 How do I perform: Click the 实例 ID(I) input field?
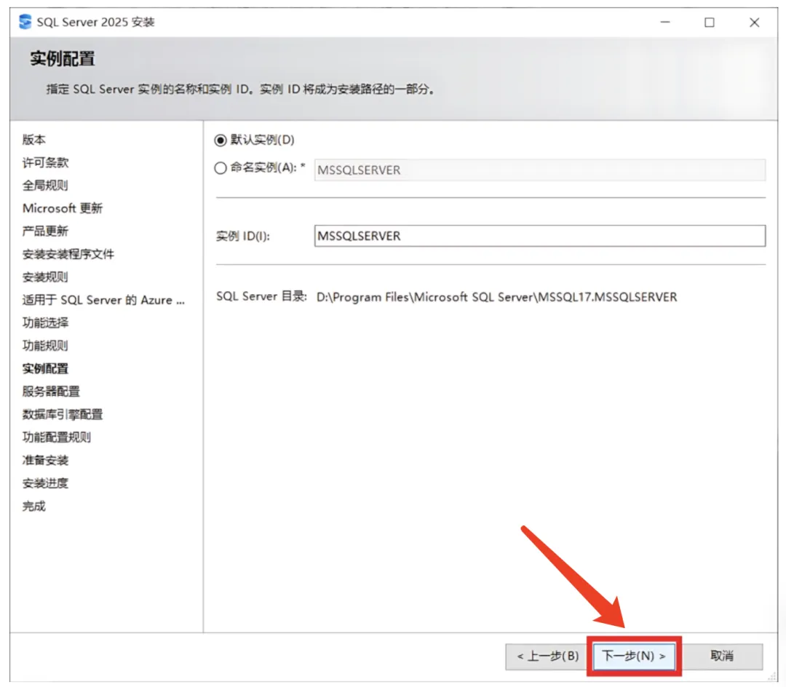click(540, 236)
